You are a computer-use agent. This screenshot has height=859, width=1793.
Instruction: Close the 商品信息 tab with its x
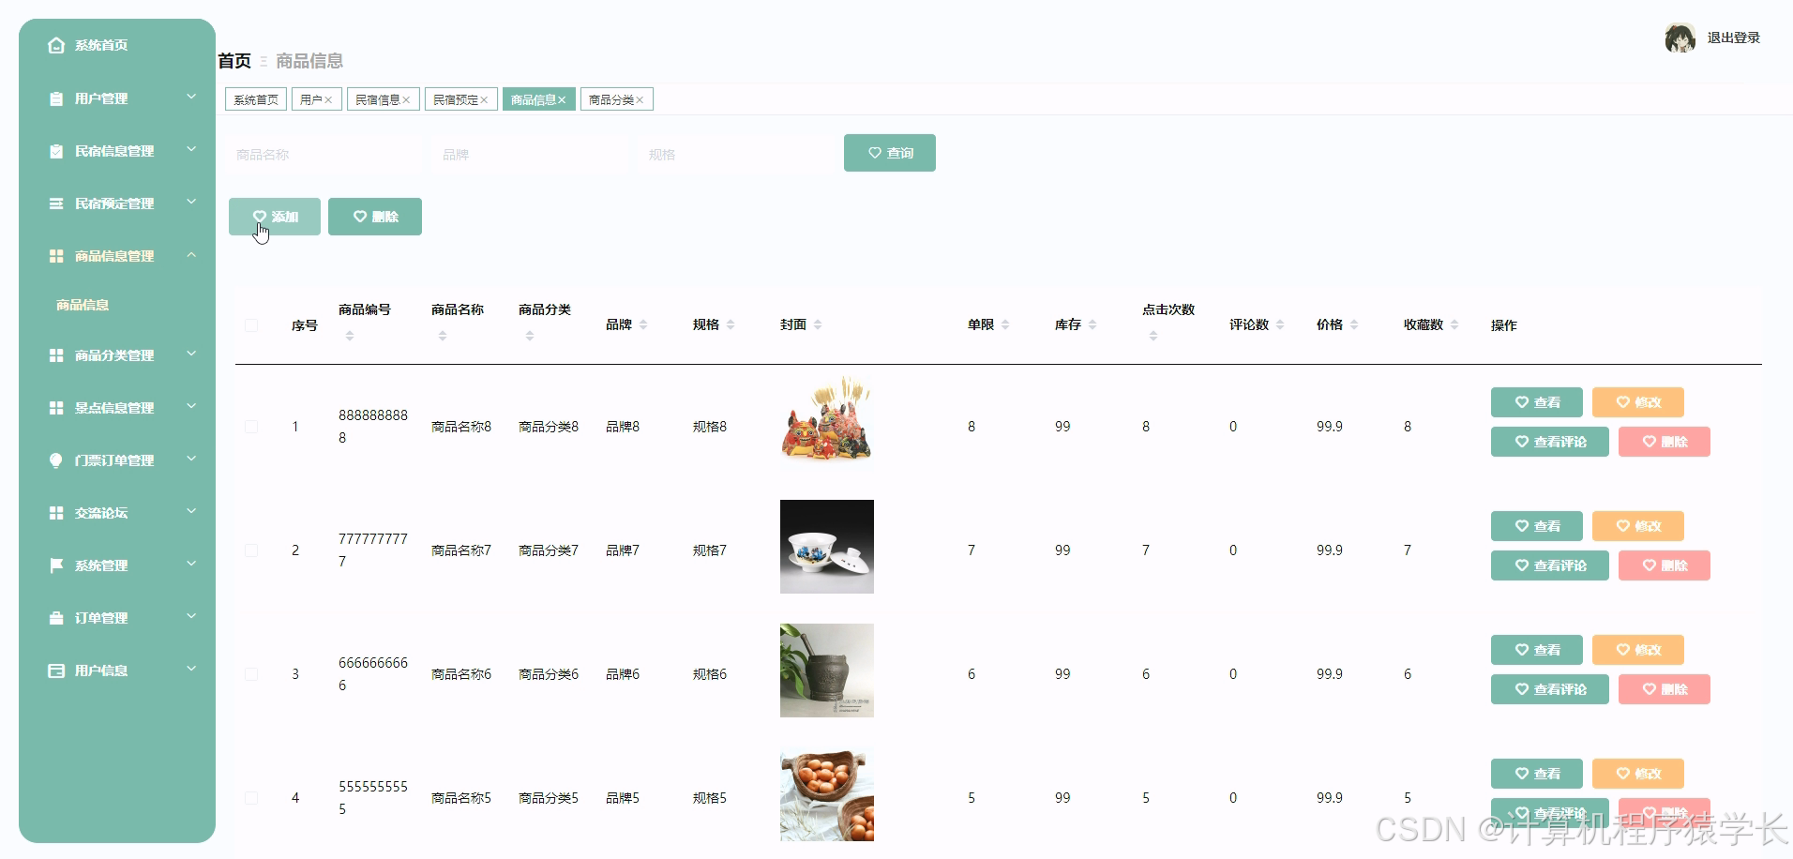[x=562, y=99]
